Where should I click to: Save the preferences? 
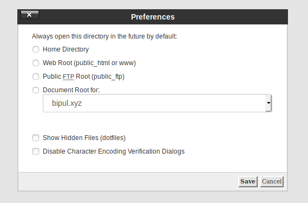(248, 181)
